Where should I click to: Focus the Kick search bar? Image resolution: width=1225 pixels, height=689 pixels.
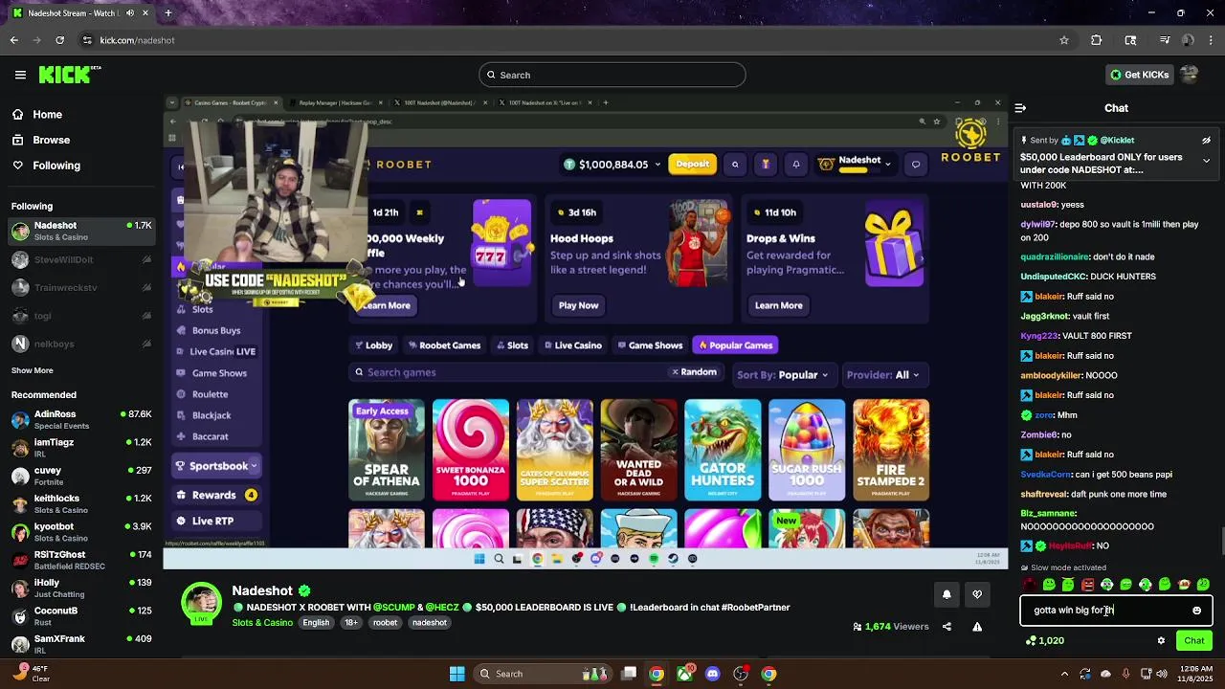(612, 75)
